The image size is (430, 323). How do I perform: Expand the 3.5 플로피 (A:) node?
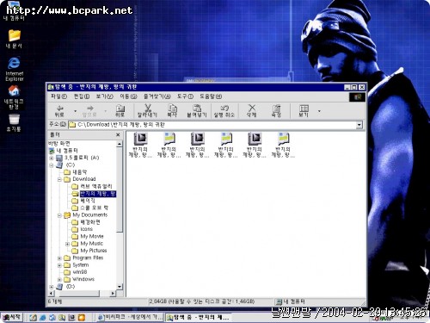(52, 158)
